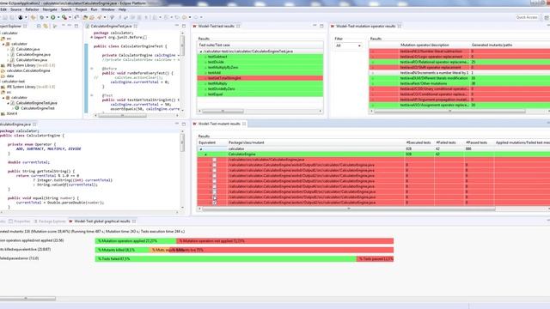Screen dimensions: 550x309
Task: Click the green Run toolbar icon
Action: point(53,17)
